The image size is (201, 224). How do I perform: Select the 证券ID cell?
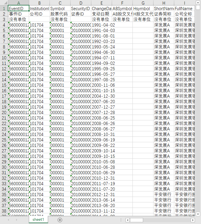pos(81,14)
